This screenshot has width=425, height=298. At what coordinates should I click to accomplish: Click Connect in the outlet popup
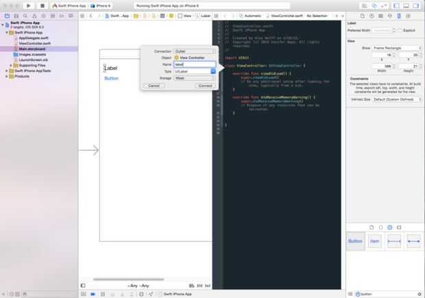pos(205,86)
